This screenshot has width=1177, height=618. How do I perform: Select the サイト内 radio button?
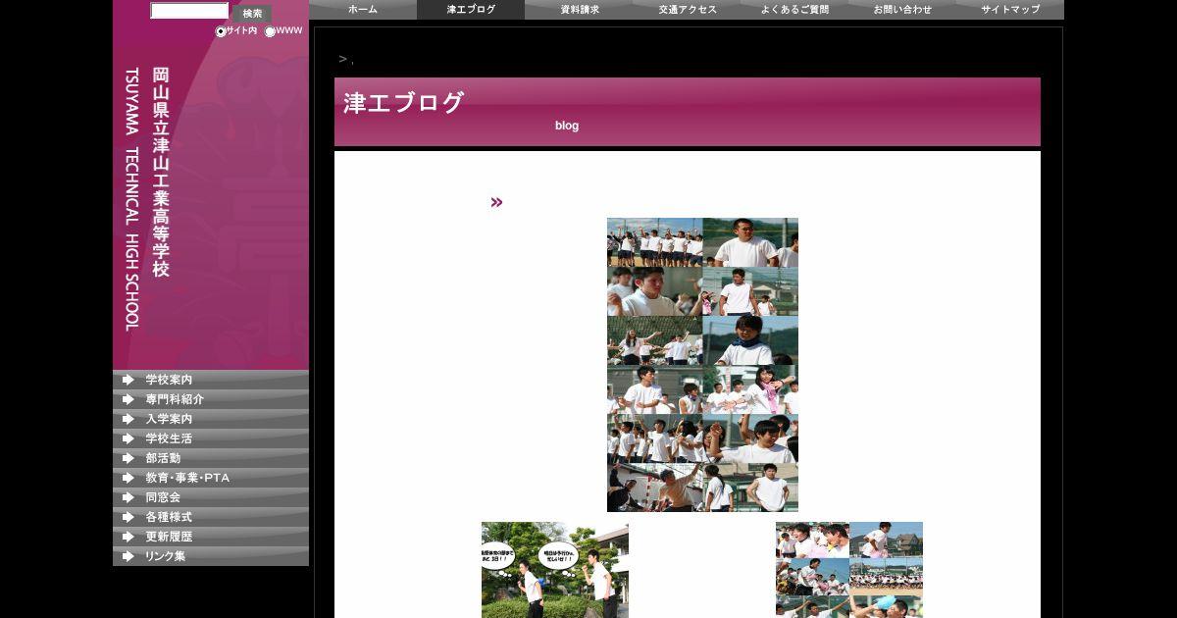[221, 31]
